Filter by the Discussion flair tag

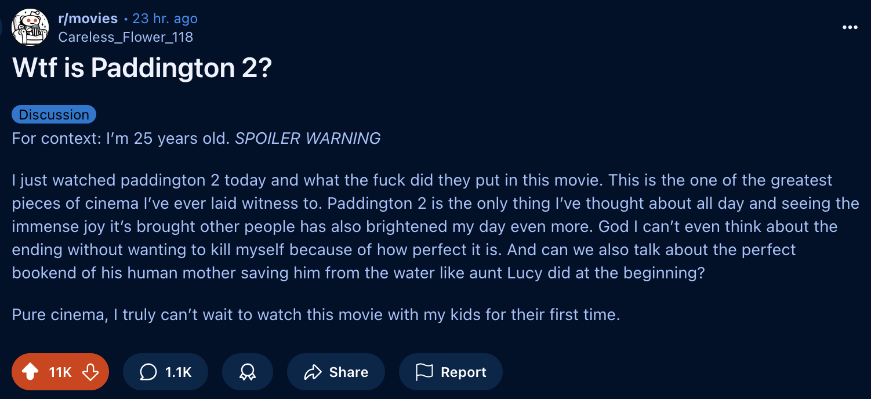click(x=54, y=115)
